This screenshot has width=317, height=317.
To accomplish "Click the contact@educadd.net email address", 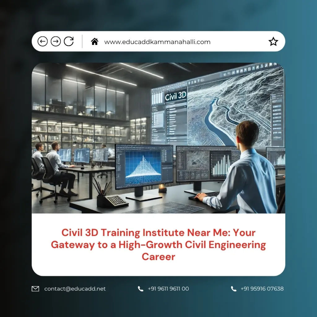I will (74, 289).
